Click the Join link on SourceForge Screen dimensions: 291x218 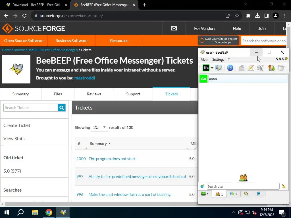pyautogui.click(x=262, y=28)
